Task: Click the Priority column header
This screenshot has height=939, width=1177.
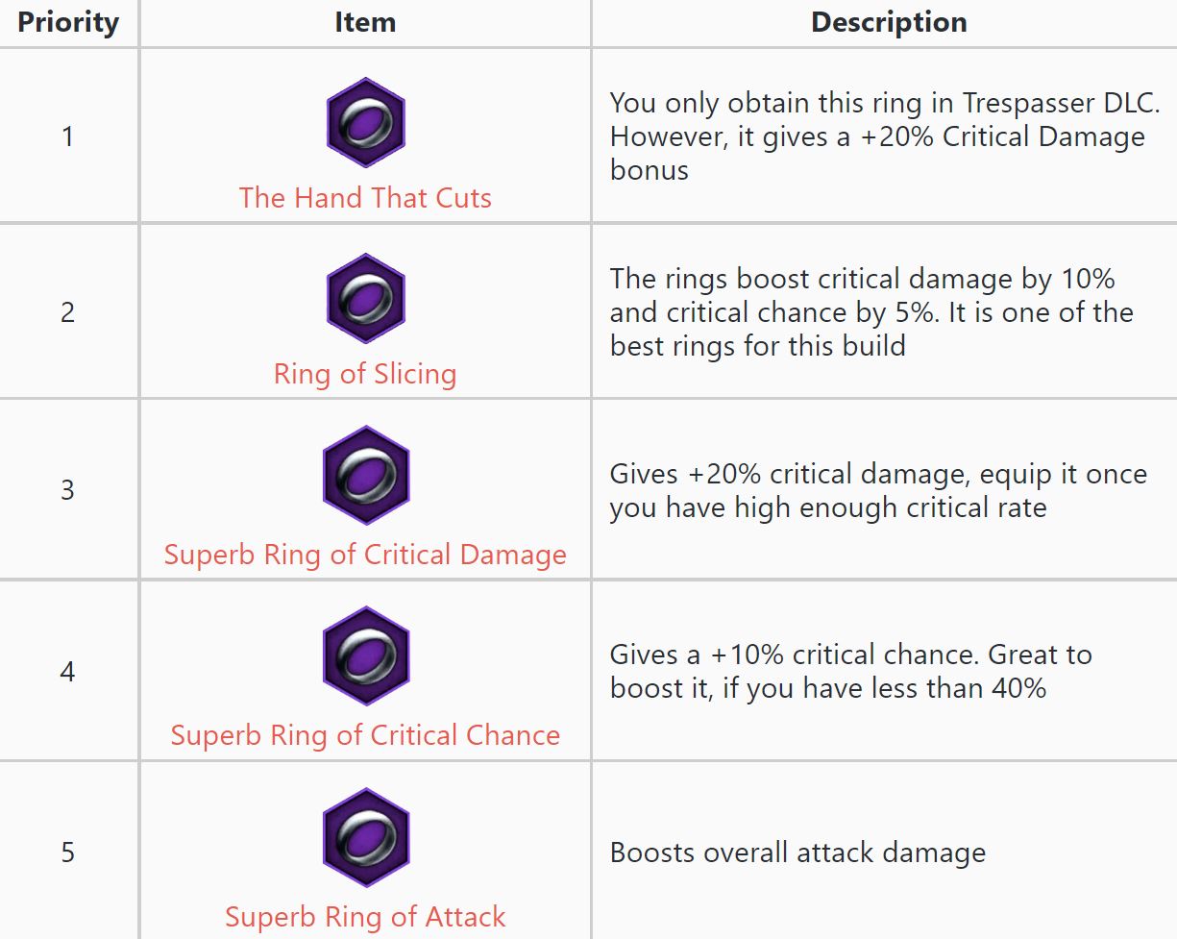Action: coord(68,23)
